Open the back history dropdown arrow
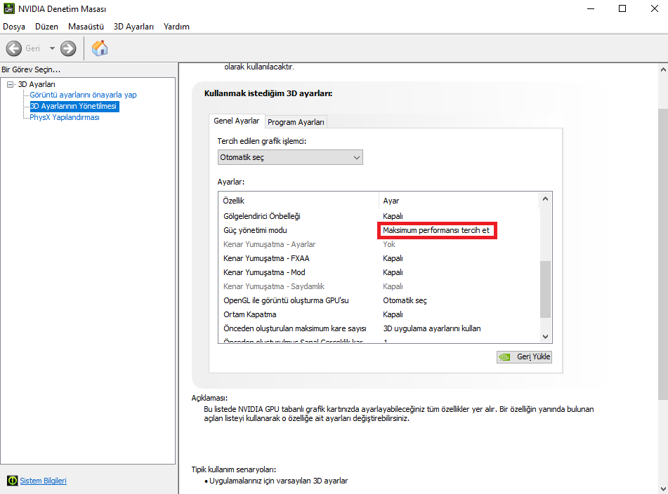Screen dimensions: 668x494 coord(52,48)
